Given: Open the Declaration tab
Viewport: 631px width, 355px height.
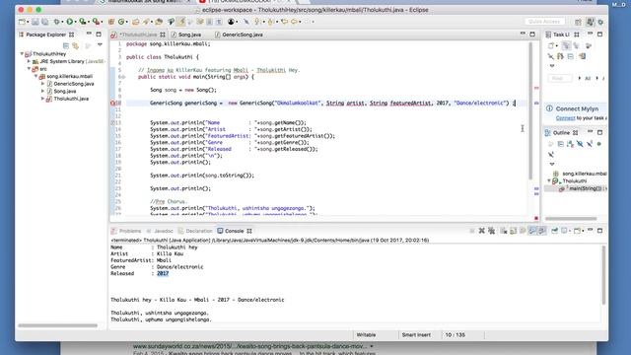Looking at the screenshot, I should pos(195,231).
